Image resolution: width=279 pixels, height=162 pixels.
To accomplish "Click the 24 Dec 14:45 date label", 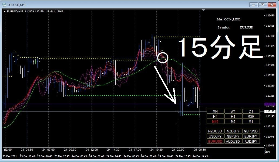I will [x=200, y=156].
